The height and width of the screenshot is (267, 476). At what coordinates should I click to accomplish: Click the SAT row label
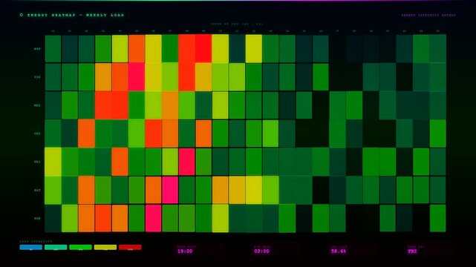tap(37, 191)
